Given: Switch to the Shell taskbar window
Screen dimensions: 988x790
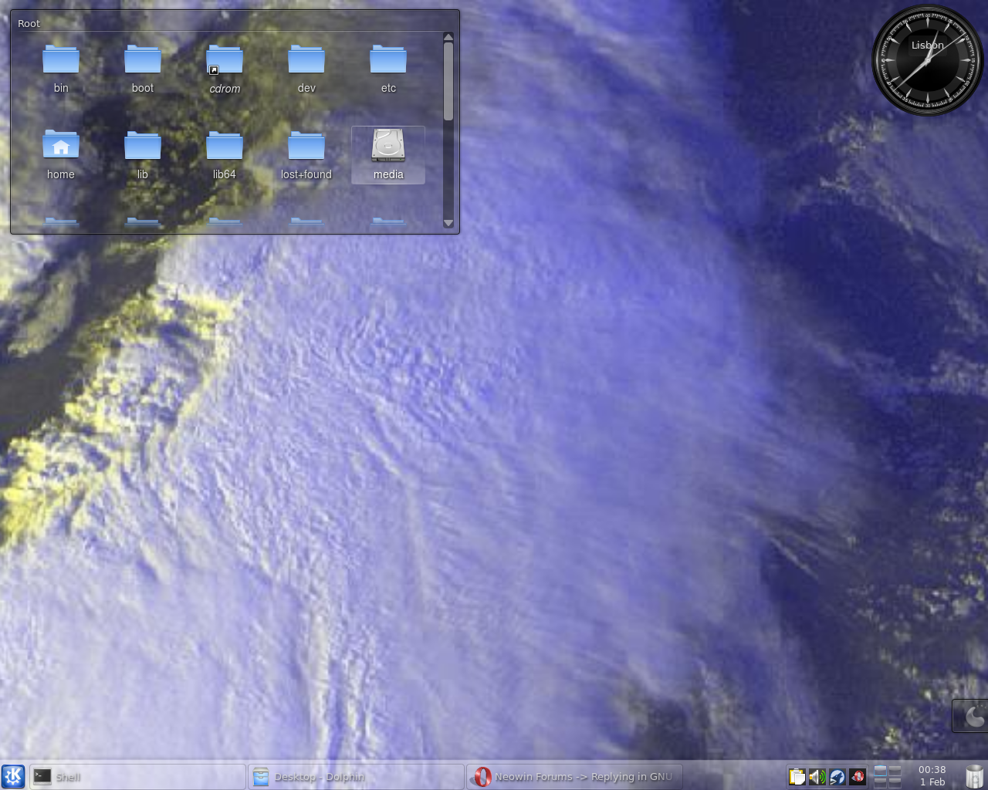Looking at the screenshot, I should click(x=138, y=776).
